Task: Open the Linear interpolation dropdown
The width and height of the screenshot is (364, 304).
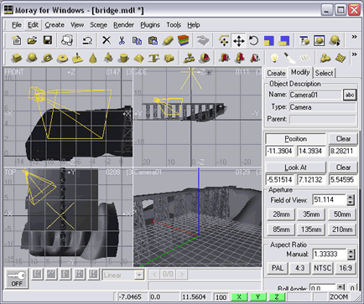Action: pos(123,275)
